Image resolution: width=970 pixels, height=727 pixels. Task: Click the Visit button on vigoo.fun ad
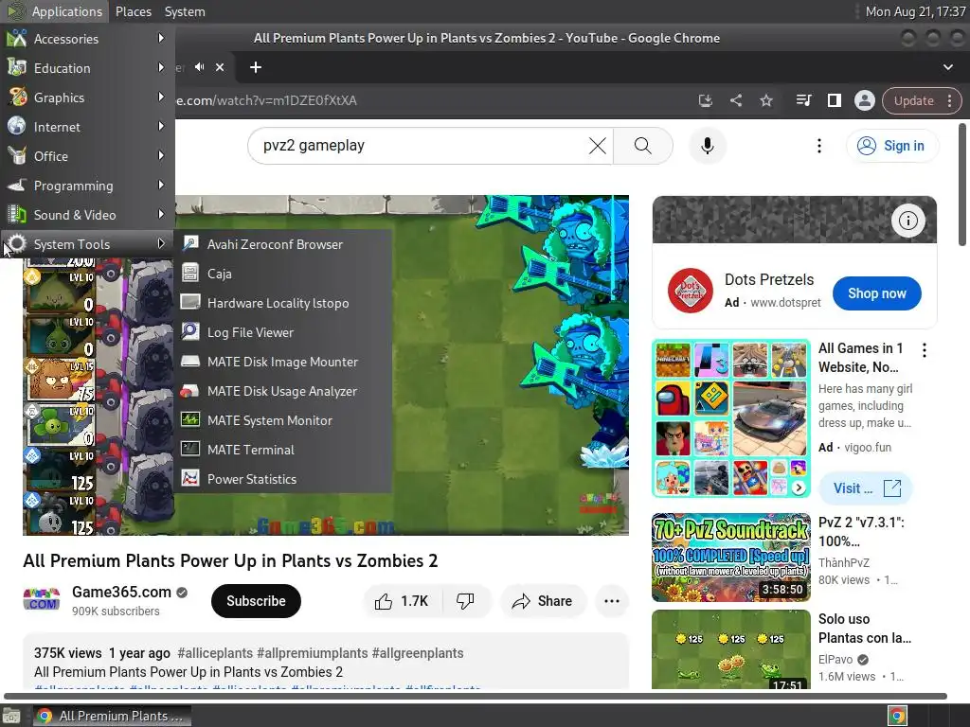click(866, 488)
